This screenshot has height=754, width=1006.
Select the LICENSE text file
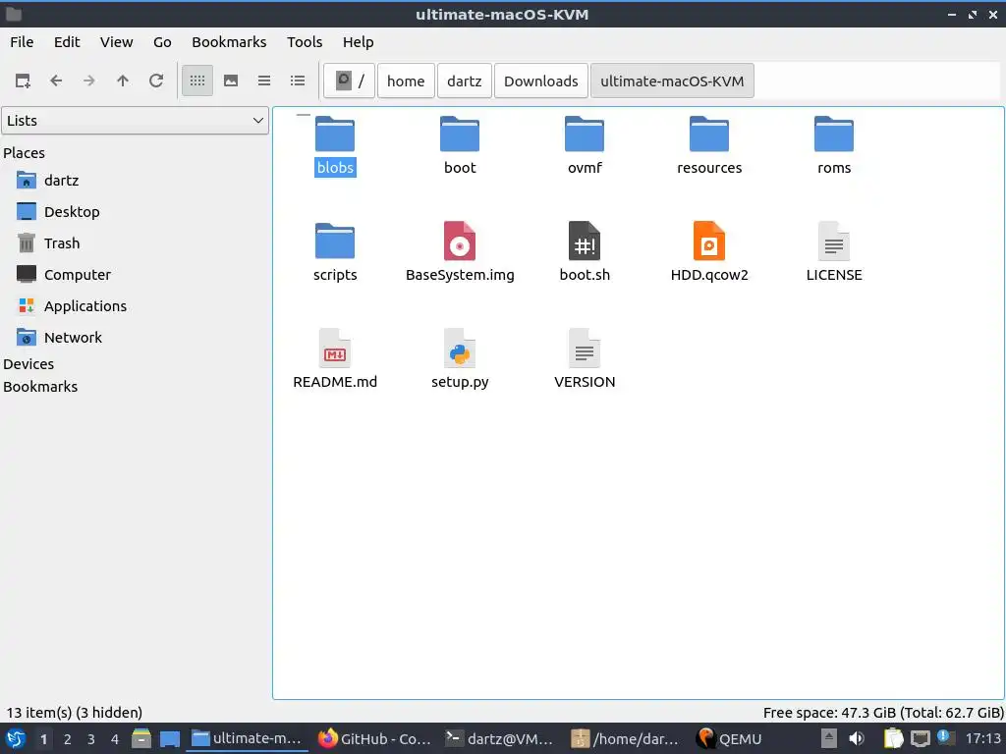[834, 252]
